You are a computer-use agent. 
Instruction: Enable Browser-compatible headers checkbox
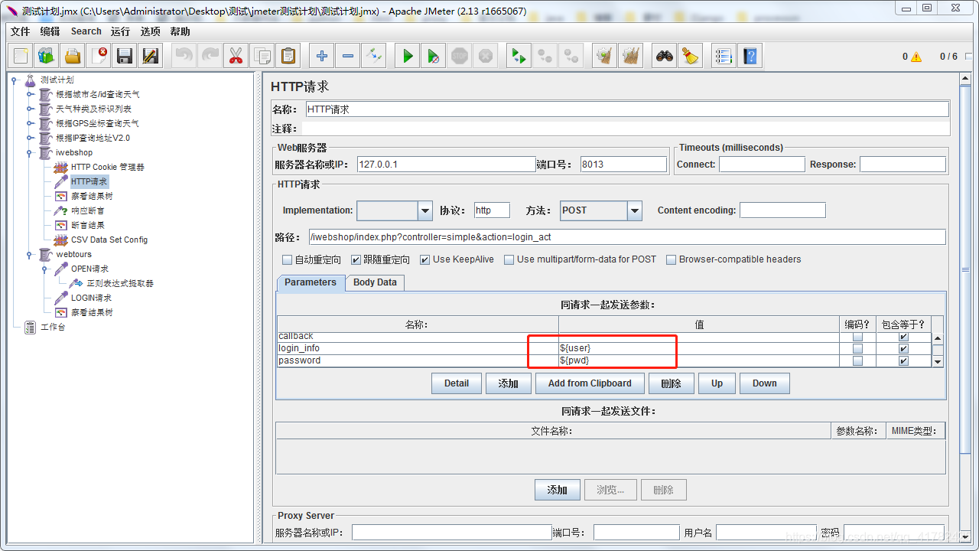pyautogui.click(x=672, y=259)
